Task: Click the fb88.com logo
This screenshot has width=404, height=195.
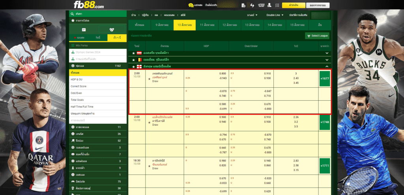Action: coord(89,5)
